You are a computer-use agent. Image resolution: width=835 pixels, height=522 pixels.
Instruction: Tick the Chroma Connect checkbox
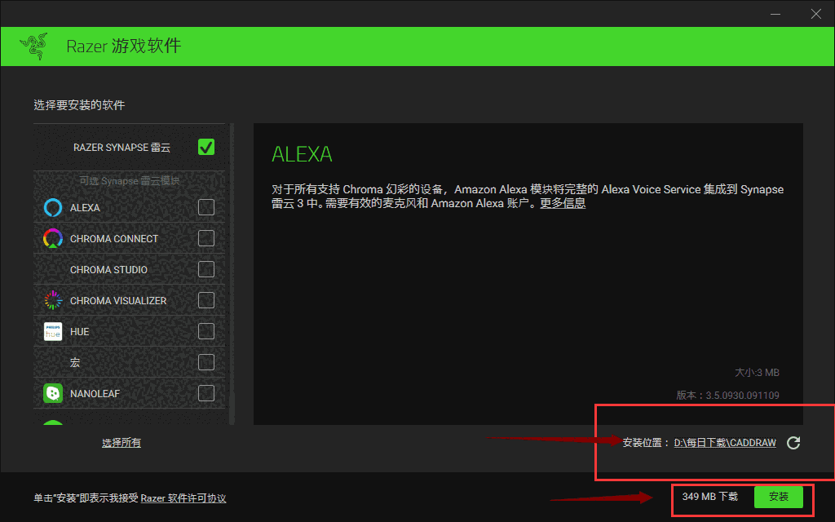(x=206, y=238)
